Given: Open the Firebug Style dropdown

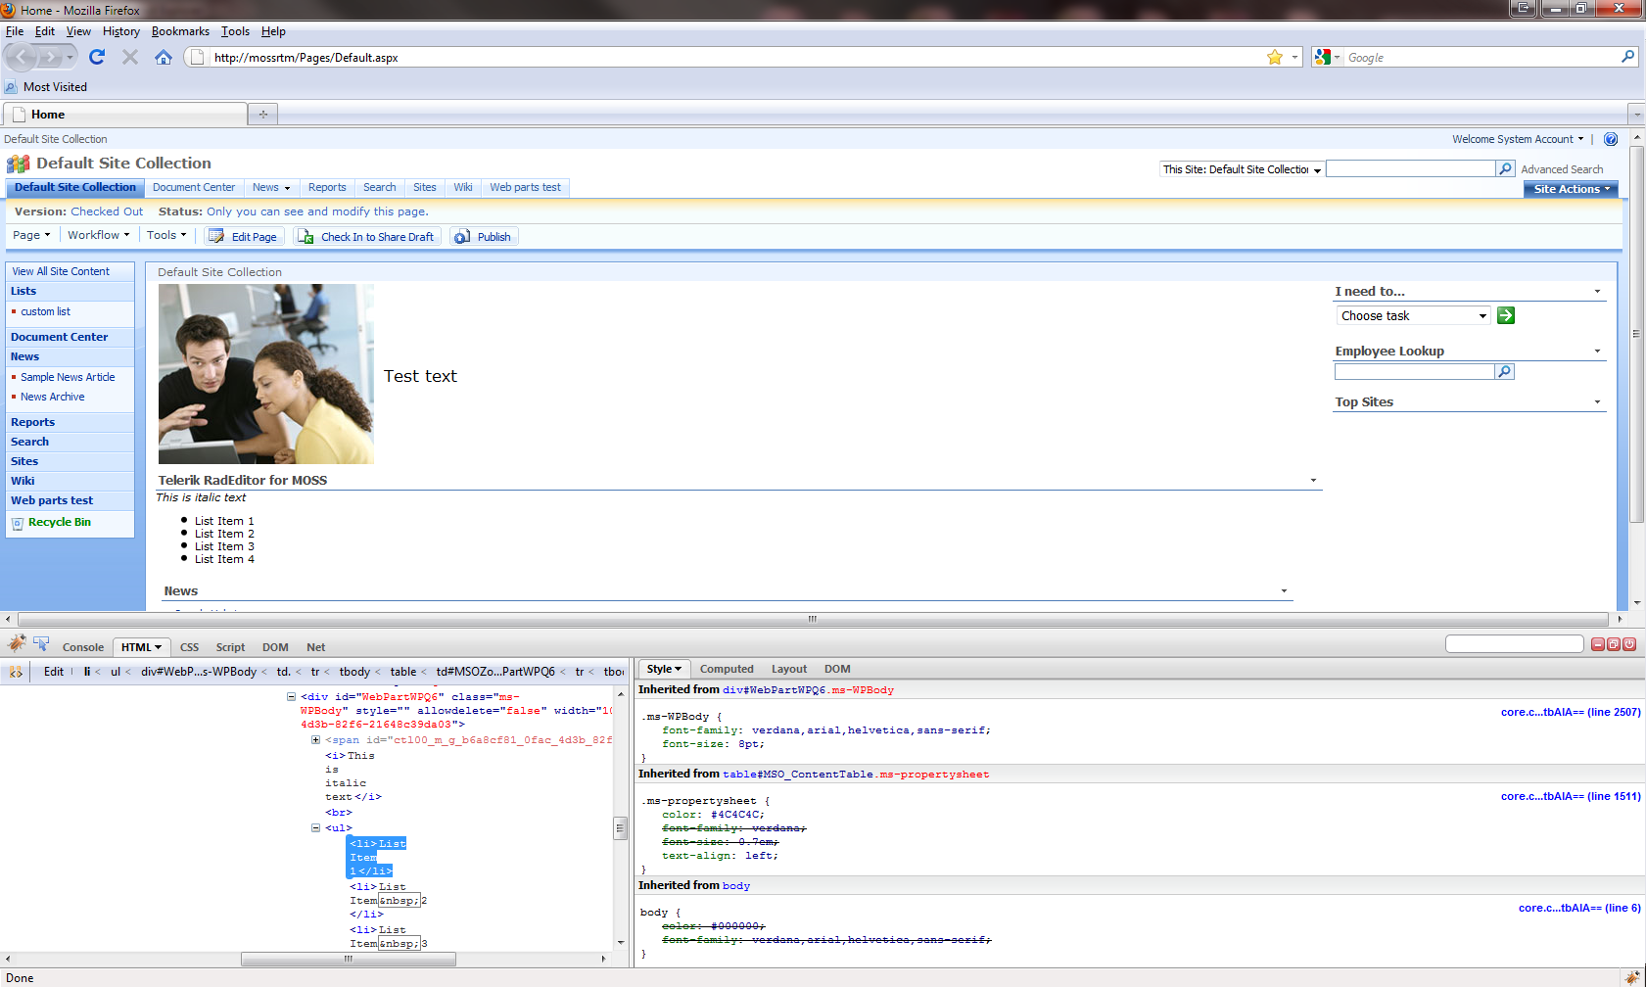Looking at the screenshot, I should click(664, 669).
